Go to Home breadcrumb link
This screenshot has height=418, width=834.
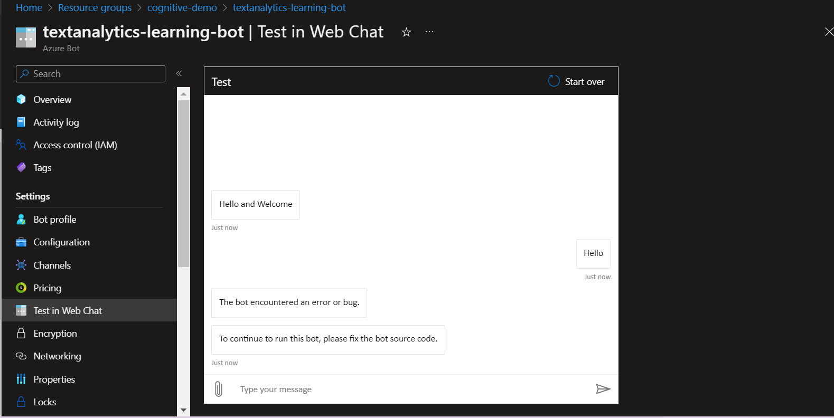pyautogui.click(x=29, y=8)
